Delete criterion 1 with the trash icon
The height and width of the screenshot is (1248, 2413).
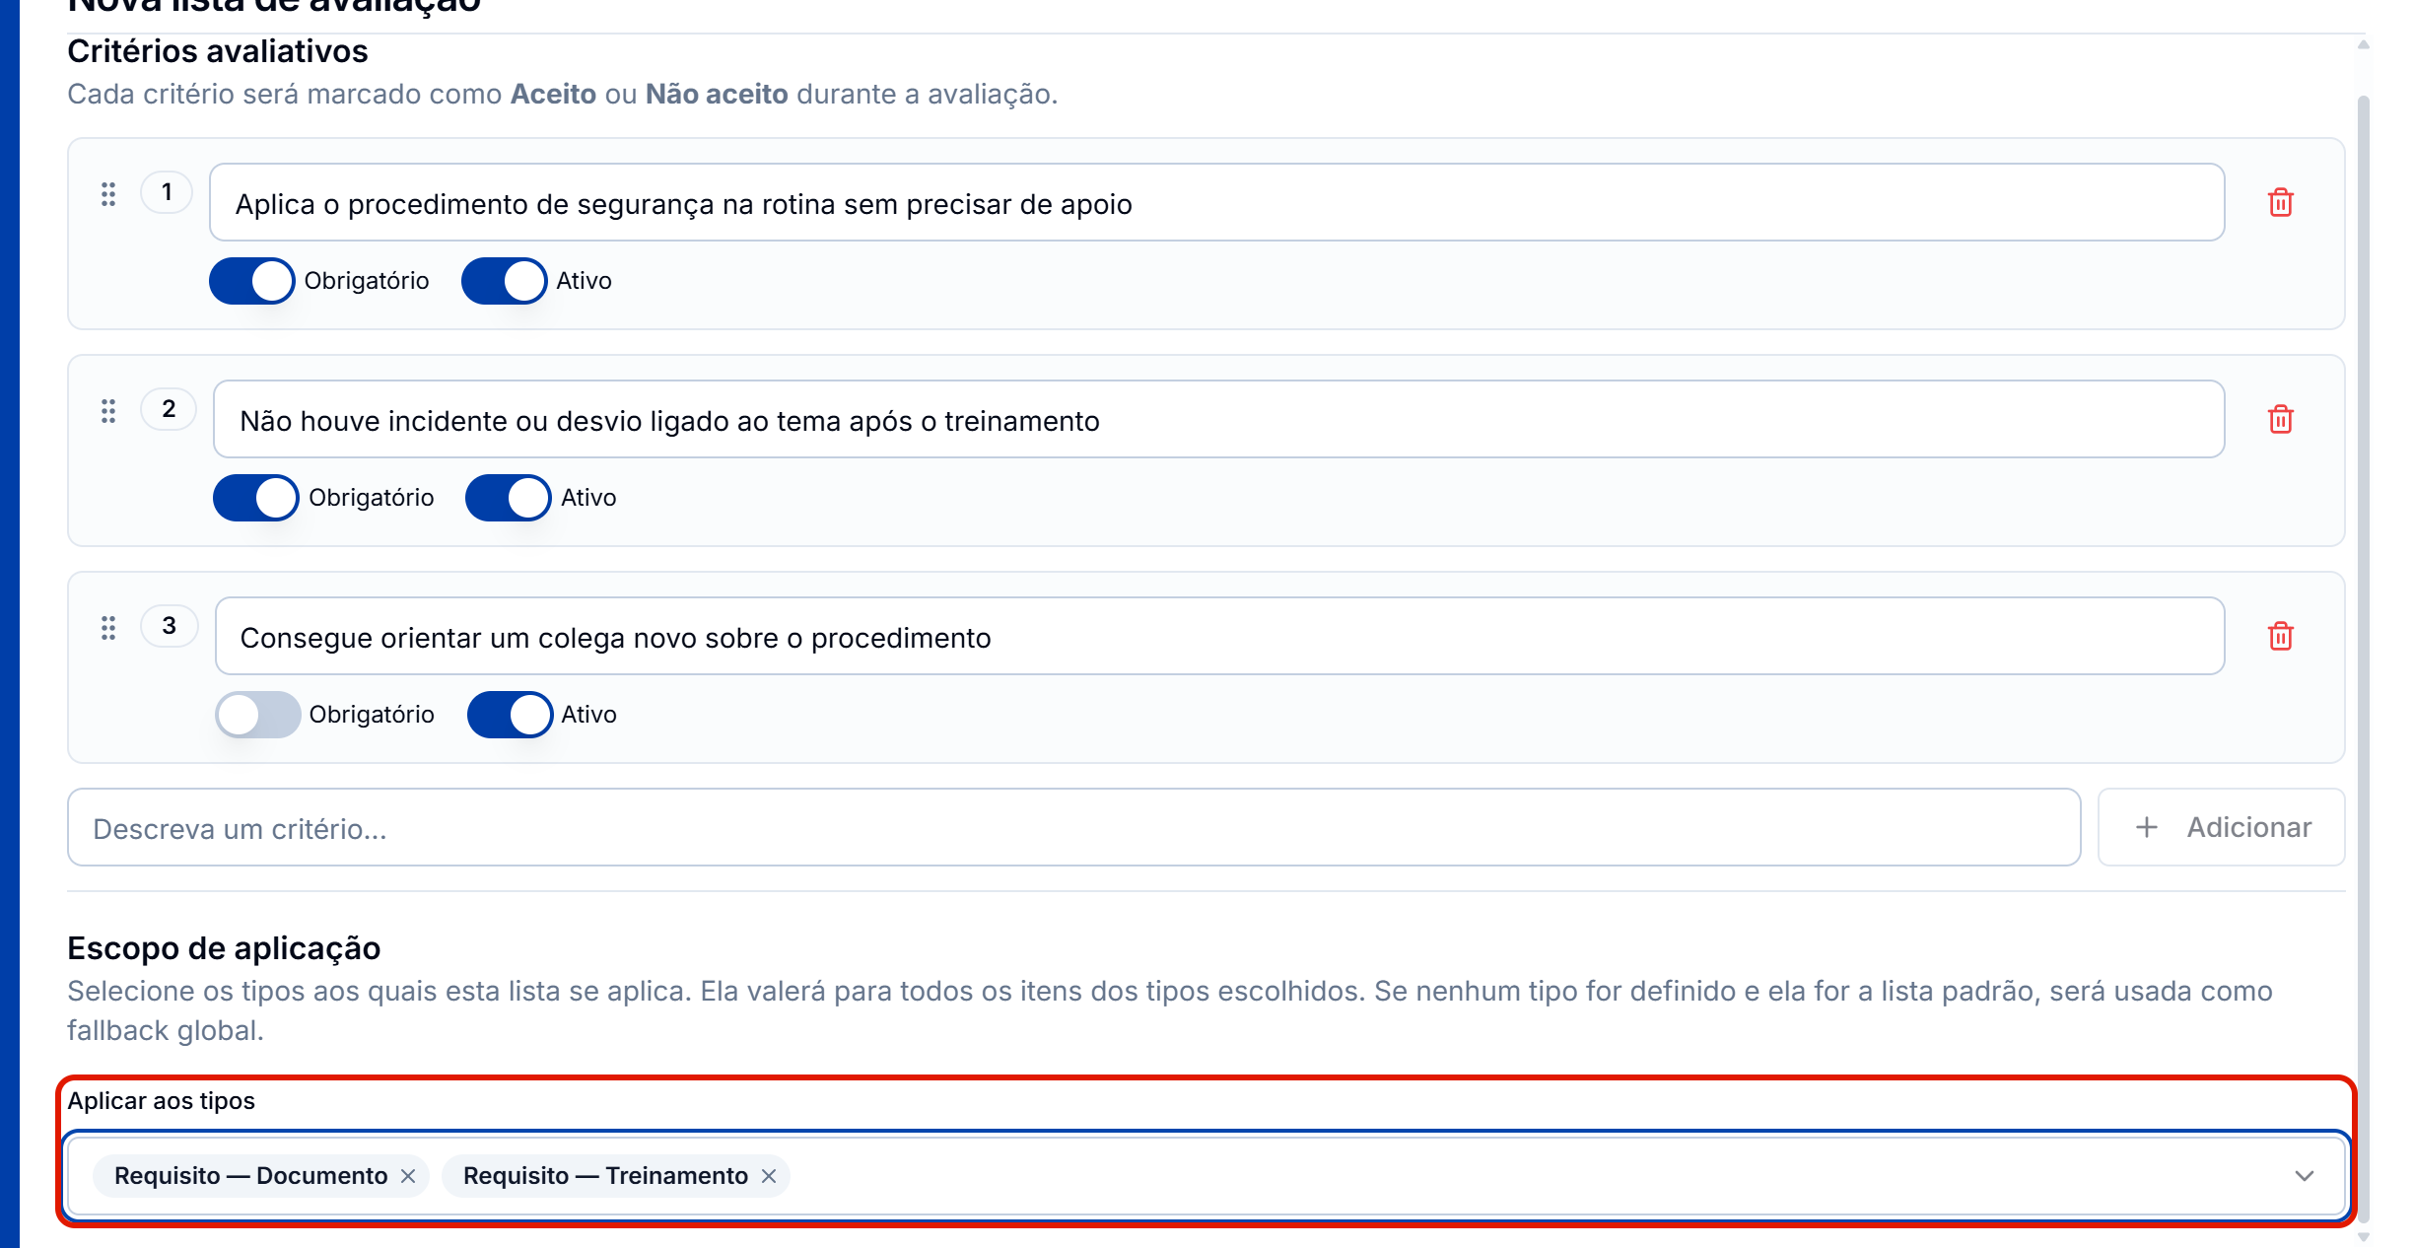pyautogui.click(x=2280, y=203)
